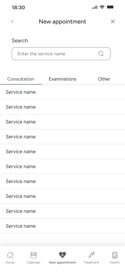Go back using the left chevron

tap(12, 22)
